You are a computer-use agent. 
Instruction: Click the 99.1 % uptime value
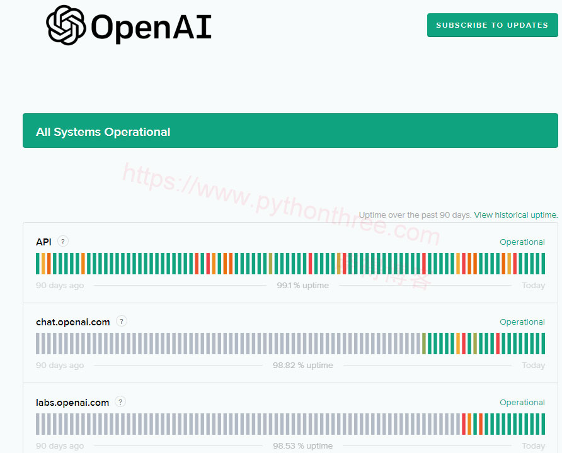tap(302, 285)
